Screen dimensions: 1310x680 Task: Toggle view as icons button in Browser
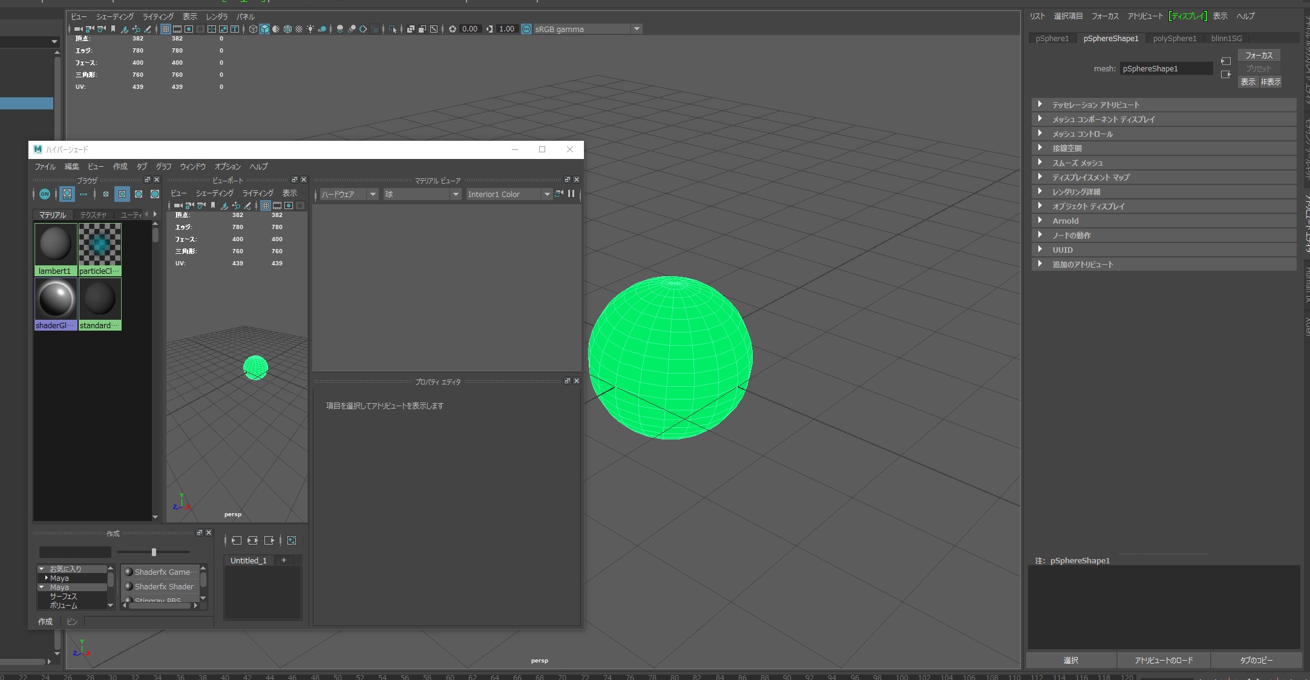click(x=67, y=194)
